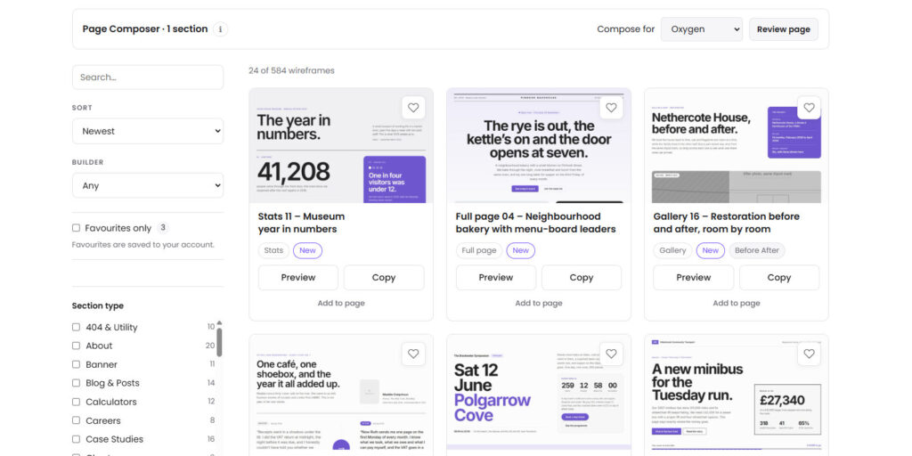Add Gallery 16 to page

(737, 303)
